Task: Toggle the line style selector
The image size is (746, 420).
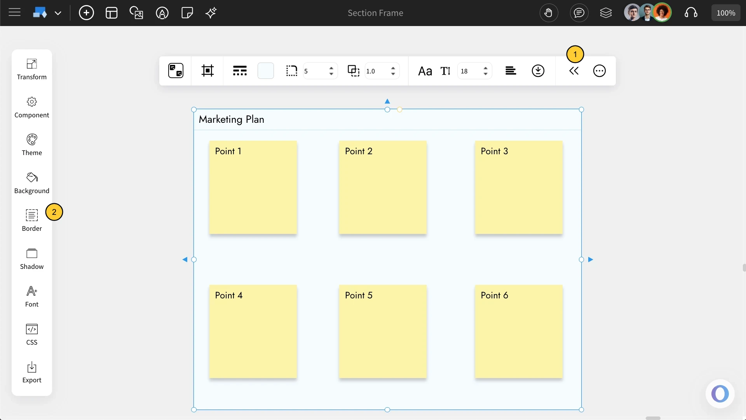Action: [240, 71]
